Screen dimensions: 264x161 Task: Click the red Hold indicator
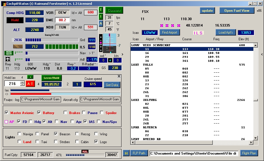coord(15,20)
